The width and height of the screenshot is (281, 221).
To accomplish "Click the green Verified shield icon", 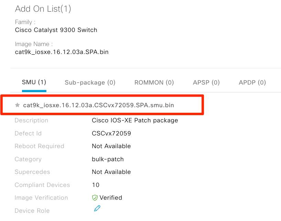I will pyautogui.click(x=95, y=198).
